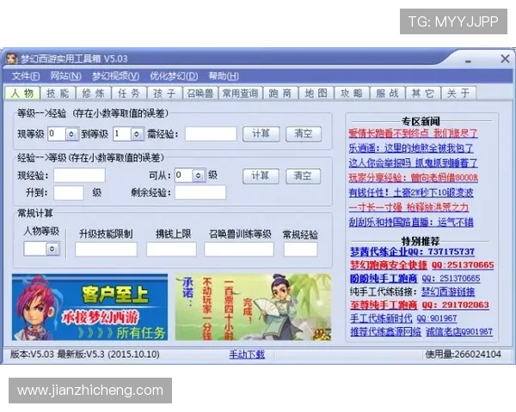Viewport: 516px width, 412px height.
Task: Open QQ:251370665 red link
Action: coord(463,265)
